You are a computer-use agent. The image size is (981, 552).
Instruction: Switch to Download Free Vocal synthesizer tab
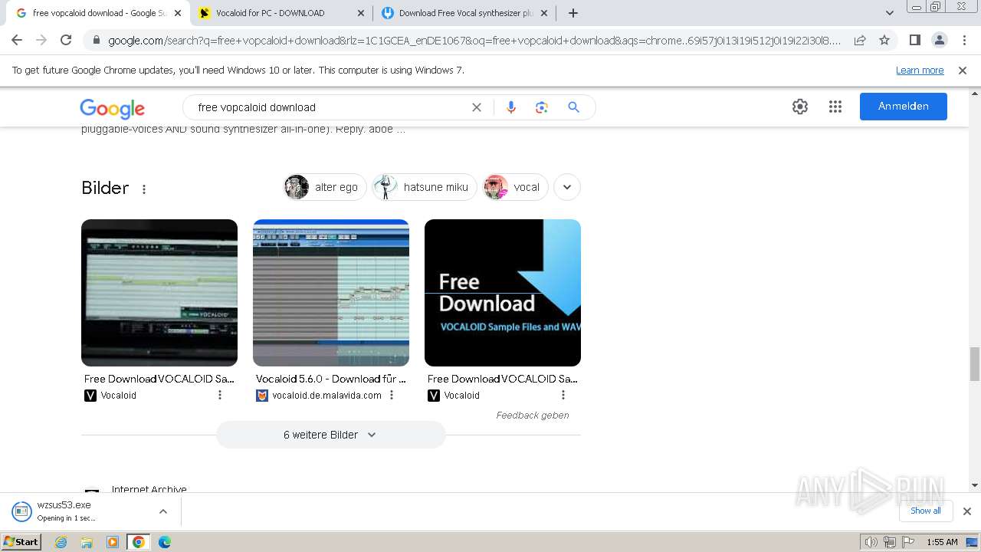(x=464, y=13)
